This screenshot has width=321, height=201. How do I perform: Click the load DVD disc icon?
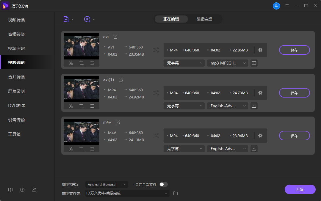(x=87, y=19)
